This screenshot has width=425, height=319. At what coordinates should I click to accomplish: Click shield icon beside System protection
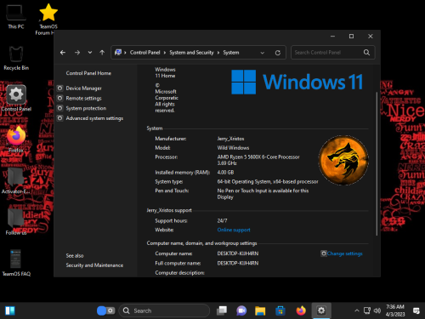pos(59,108)
